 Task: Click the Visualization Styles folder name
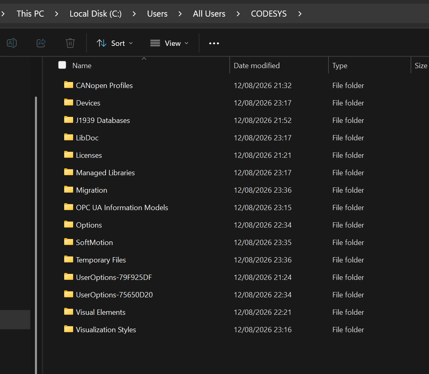(x=106, y=330)
